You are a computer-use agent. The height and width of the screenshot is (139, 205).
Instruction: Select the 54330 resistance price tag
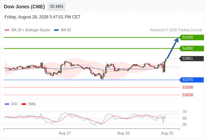click(191, 38)
